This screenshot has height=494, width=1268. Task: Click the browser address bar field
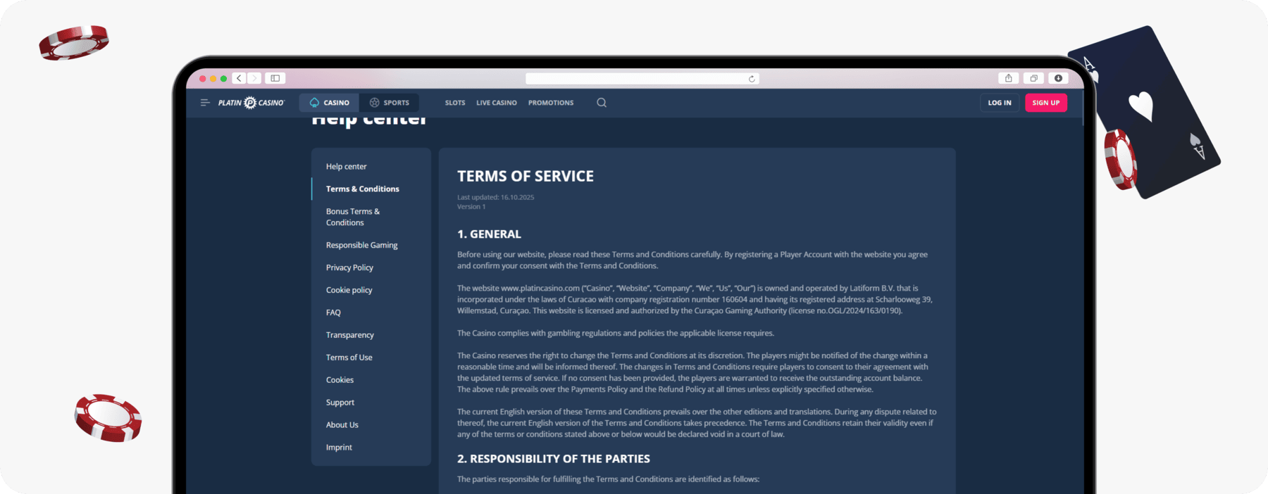[642, 79]
